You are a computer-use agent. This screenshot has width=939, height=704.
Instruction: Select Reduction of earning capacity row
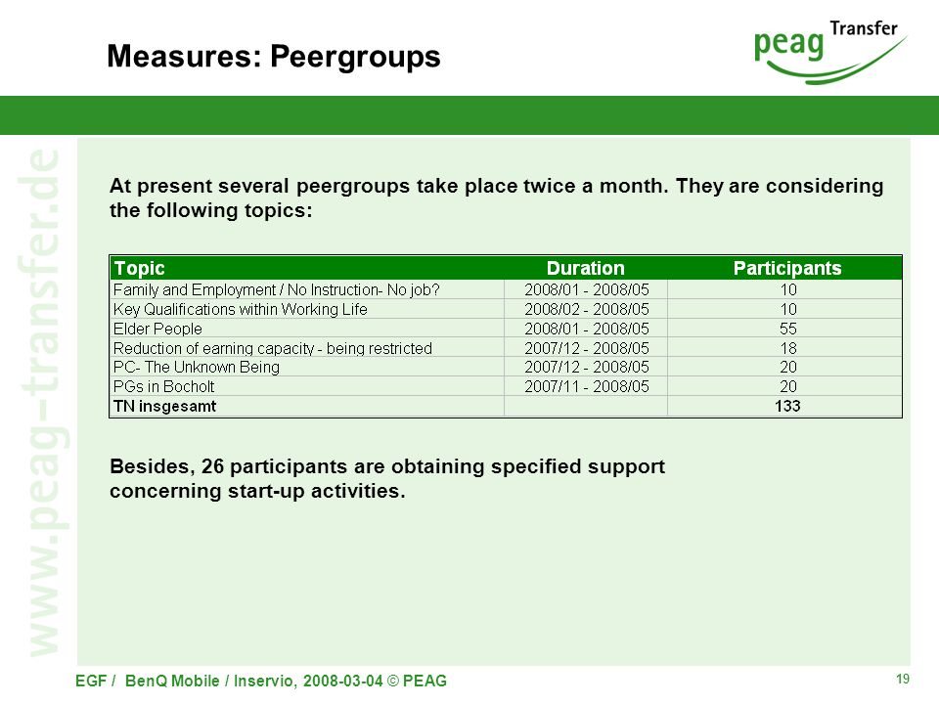click(506, 348)
